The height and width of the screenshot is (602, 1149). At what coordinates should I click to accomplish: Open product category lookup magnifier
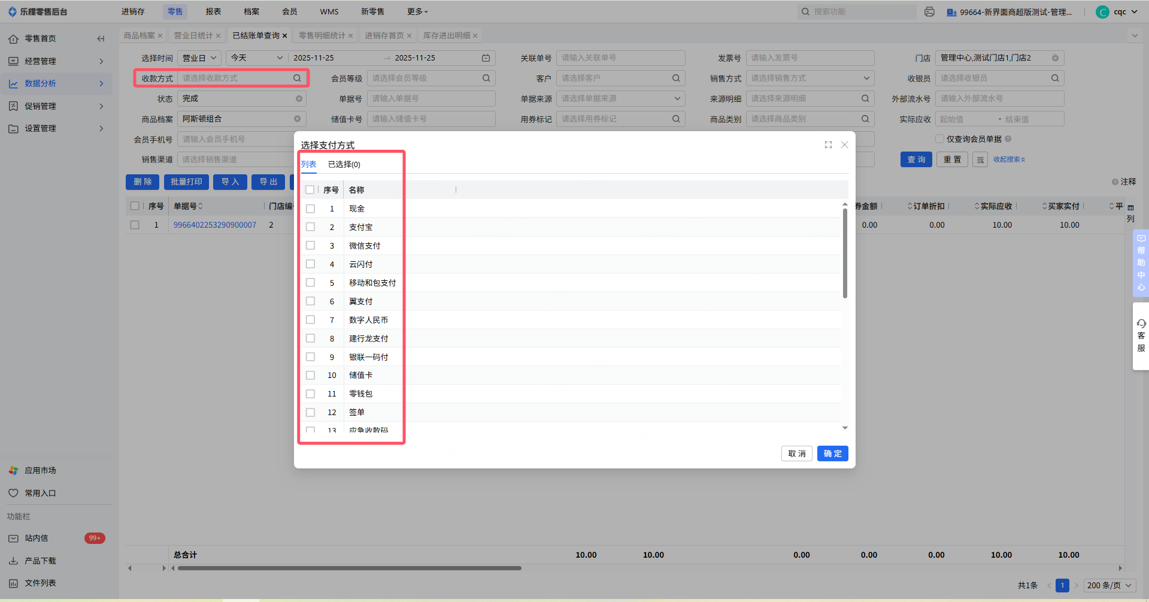click(x=865, y=119)
